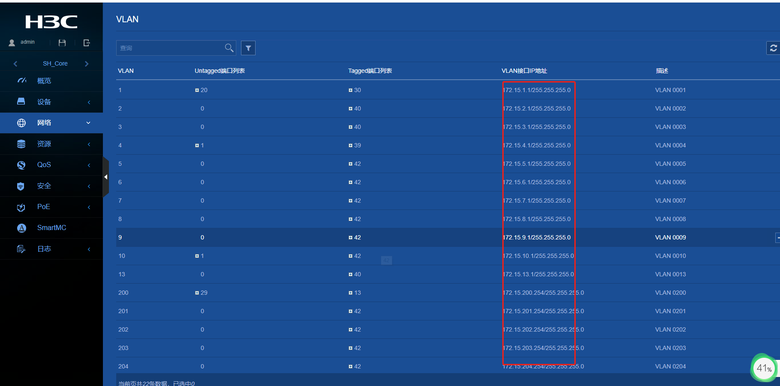Click the log document icon

[21, 249]
